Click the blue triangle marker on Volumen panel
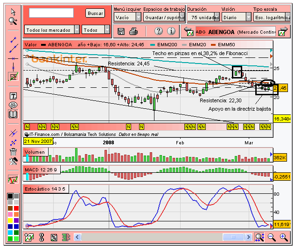Viewport: 294px width, 248px height. pyautogui.click(x=271, y=154)
